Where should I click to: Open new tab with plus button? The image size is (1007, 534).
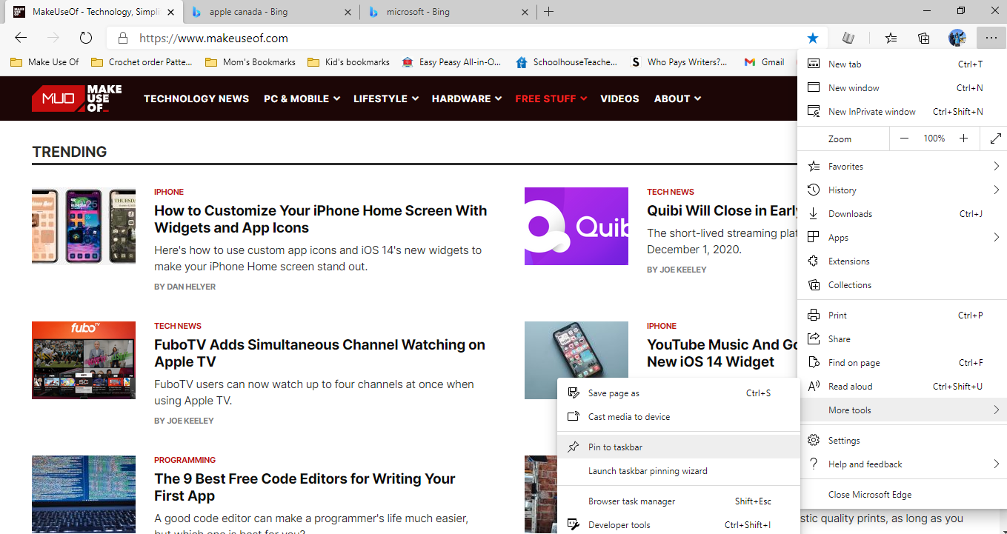(548, 12)
